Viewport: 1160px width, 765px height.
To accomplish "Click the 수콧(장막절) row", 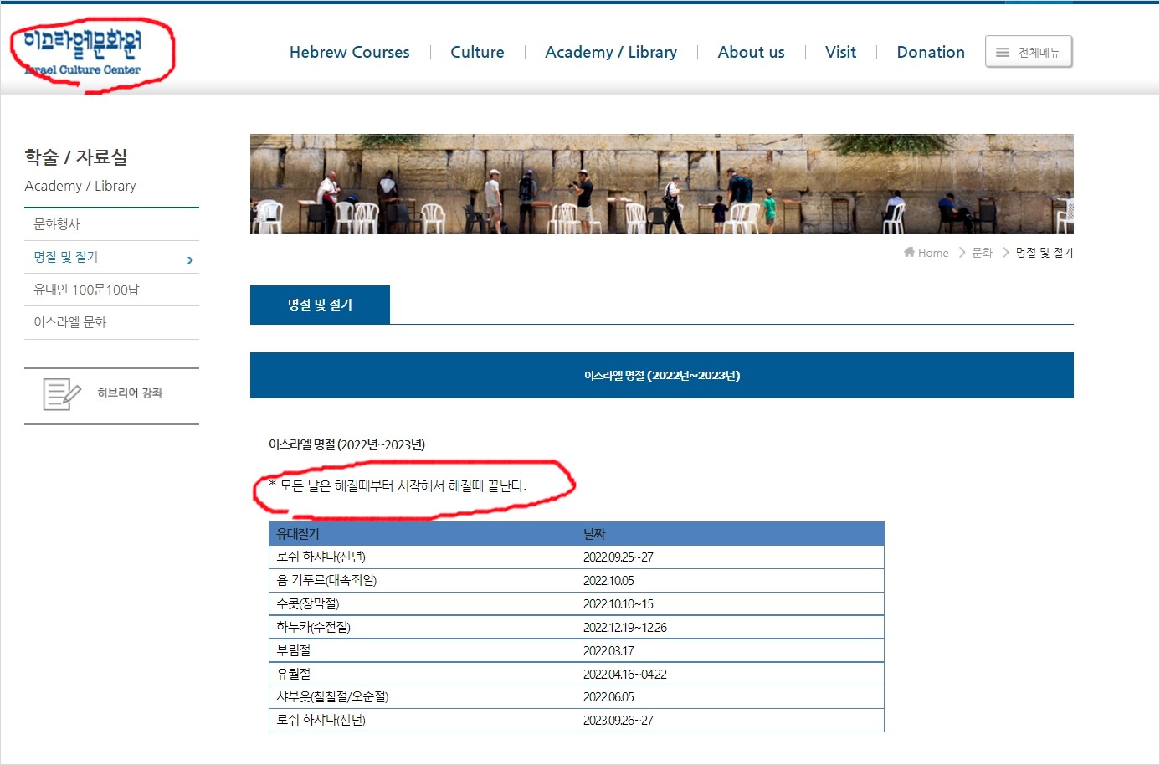I will tap(576, 604).
